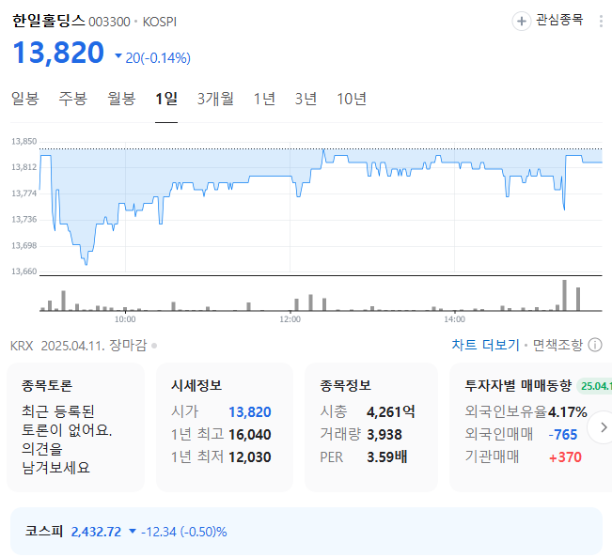
Task: Click the current price 13,820 headline
Action: (58, 53)
